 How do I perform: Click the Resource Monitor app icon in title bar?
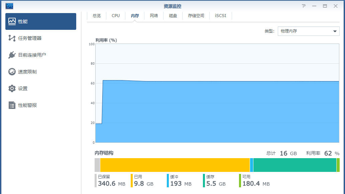[9, 6]
